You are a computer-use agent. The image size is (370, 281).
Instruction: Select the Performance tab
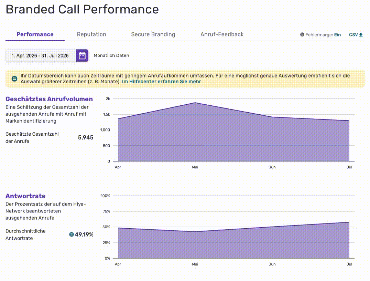(x=35, y=34)
